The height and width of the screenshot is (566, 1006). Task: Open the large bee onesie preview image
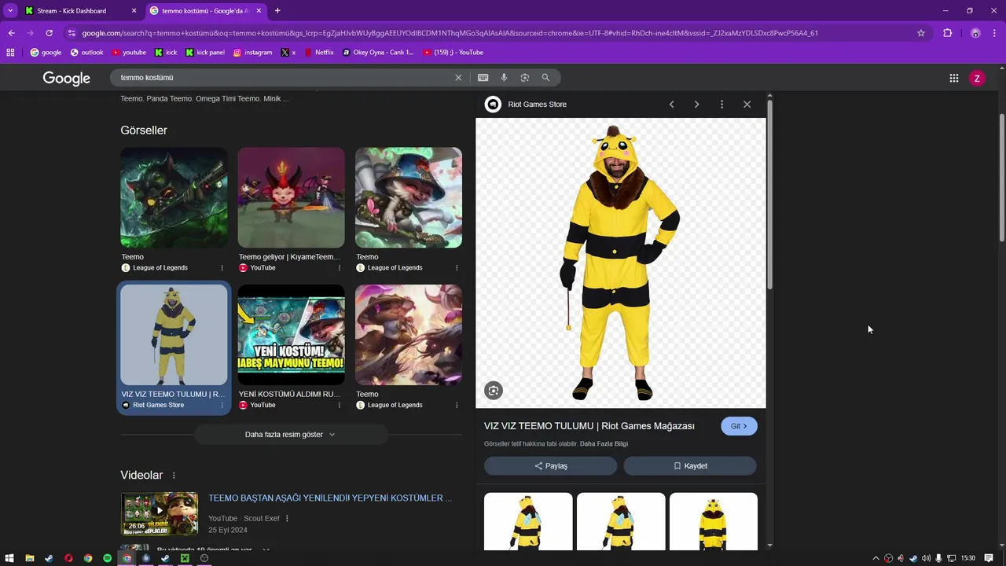620,263
